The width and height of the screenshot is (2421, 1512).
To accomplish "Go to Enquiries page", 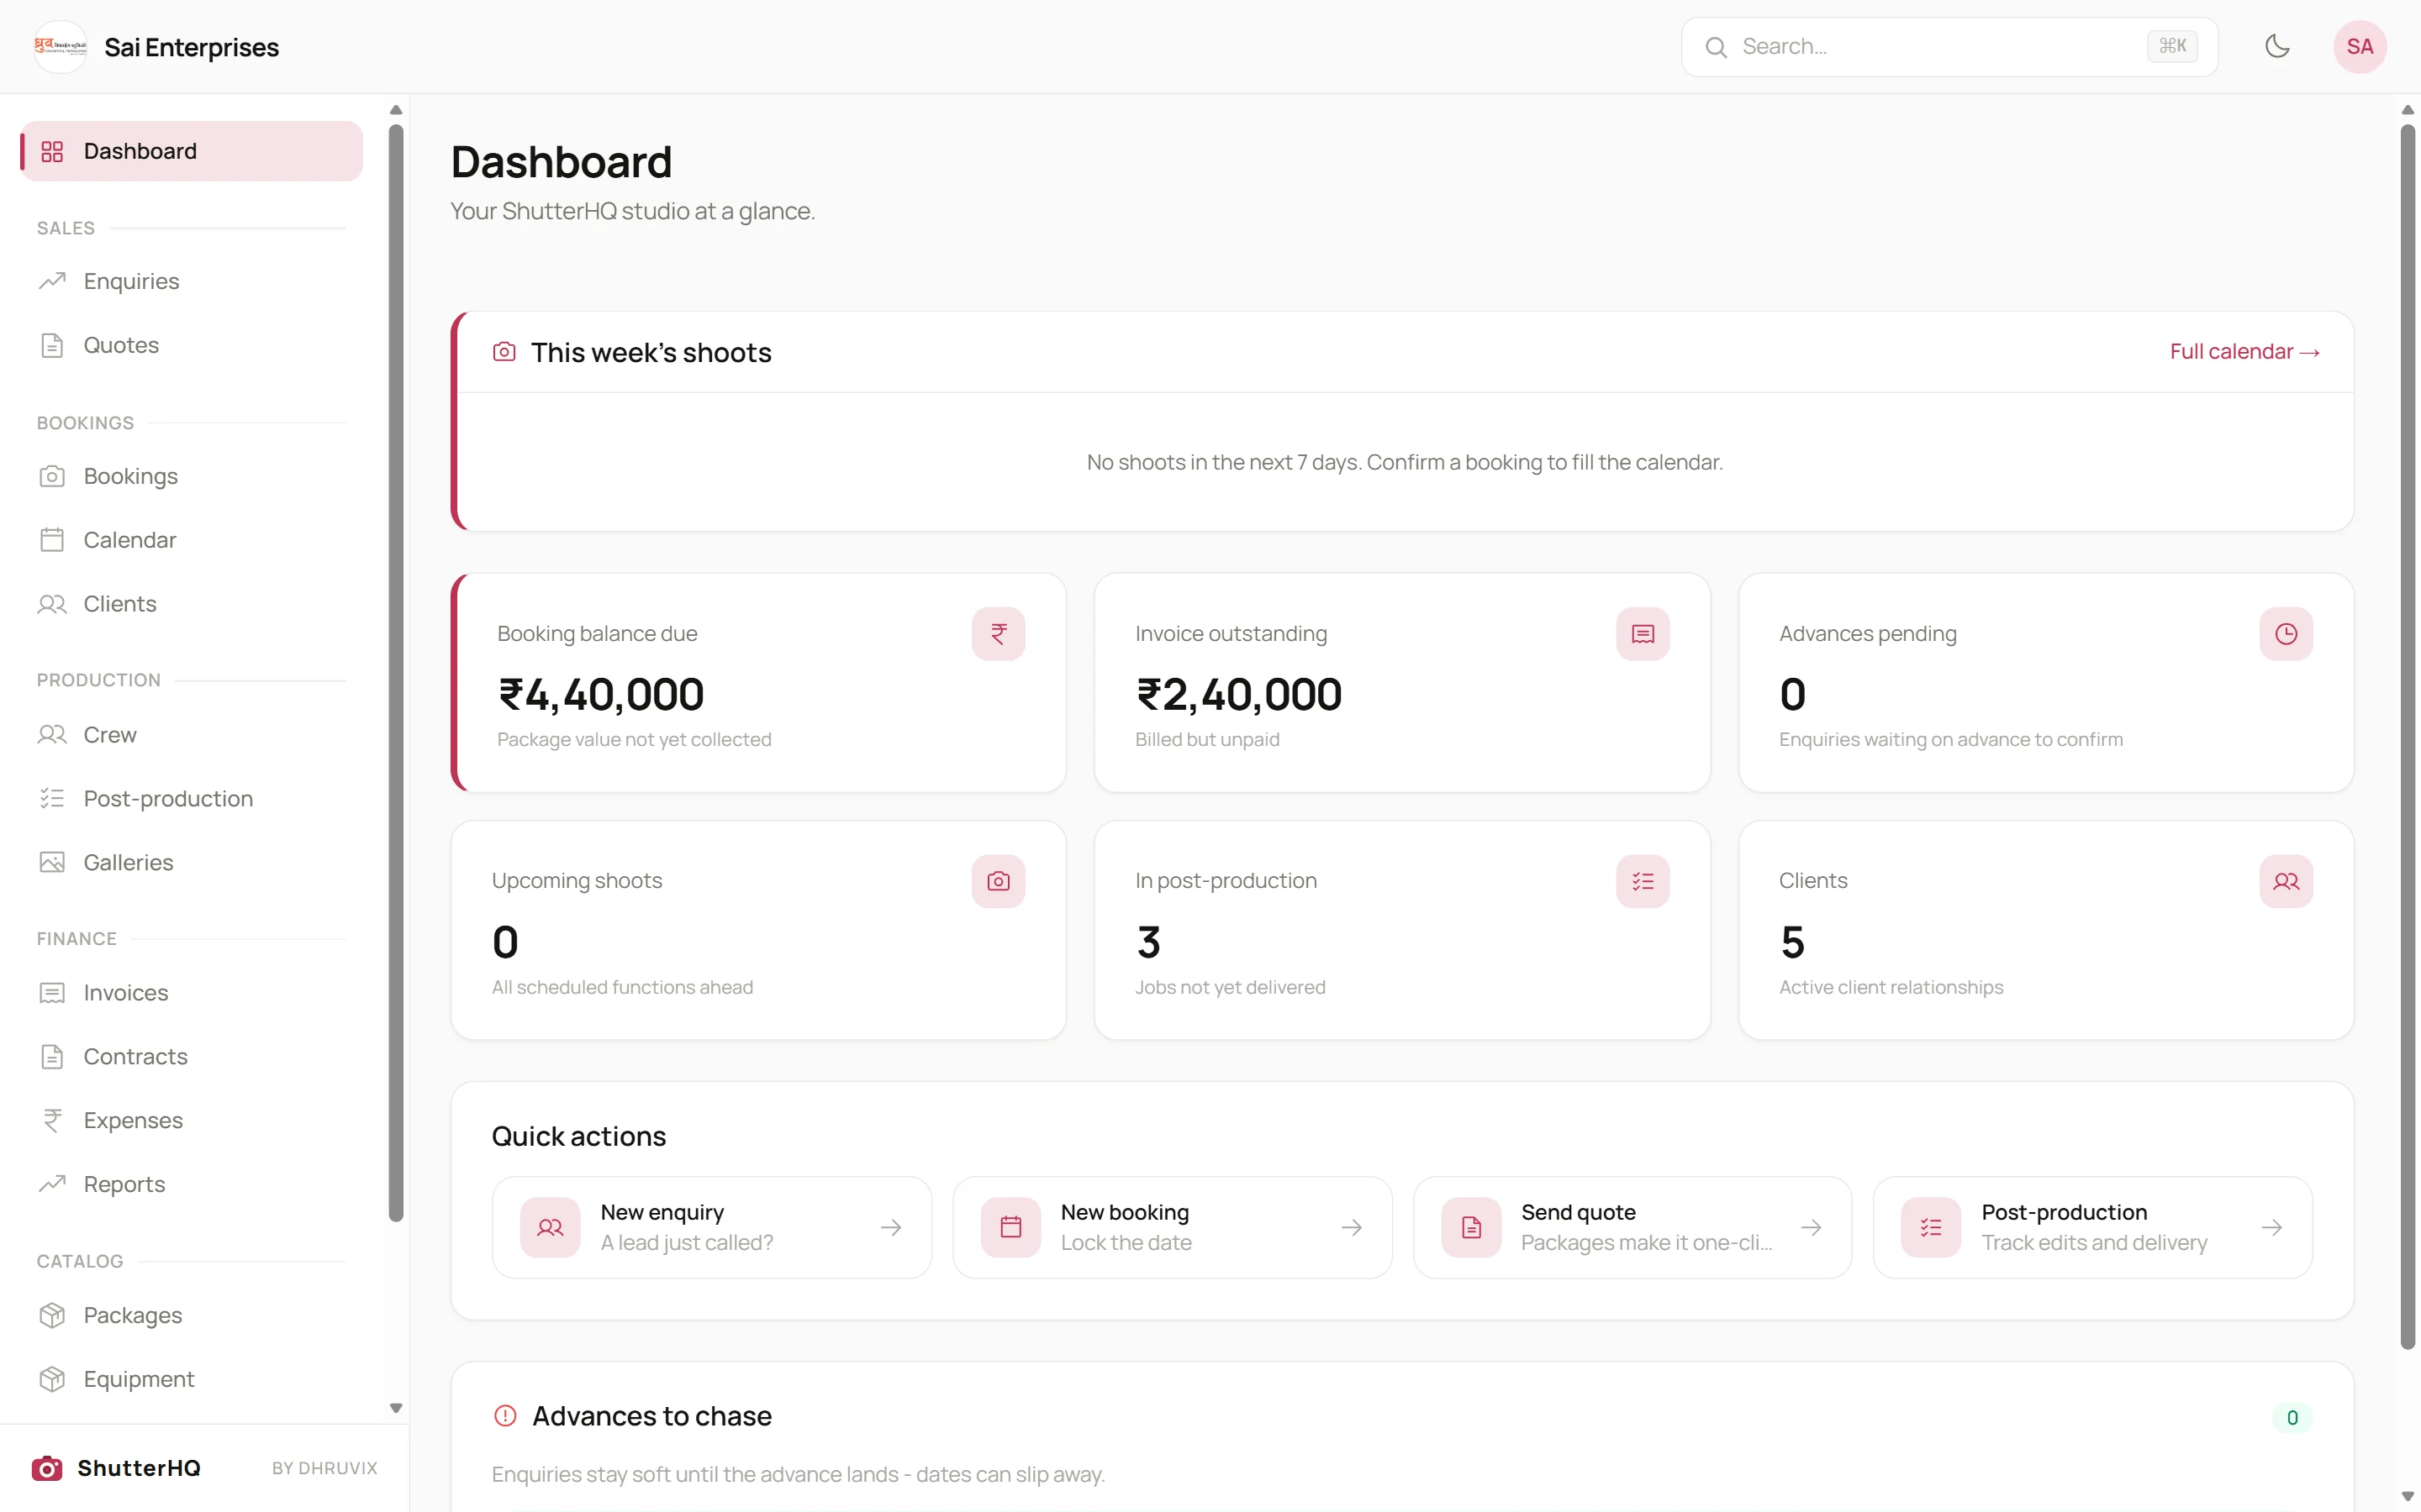I will click(x=191, y=281).
